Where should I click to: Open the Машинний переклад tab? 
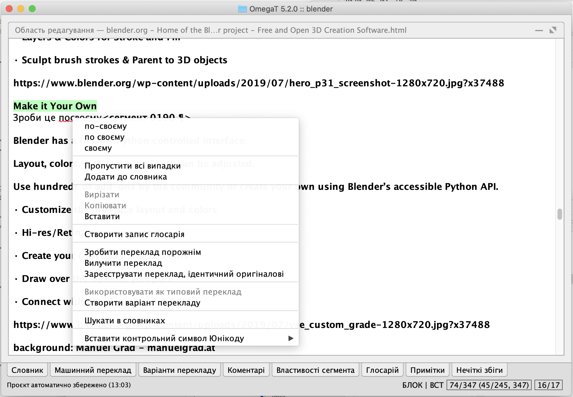point(93,370)
